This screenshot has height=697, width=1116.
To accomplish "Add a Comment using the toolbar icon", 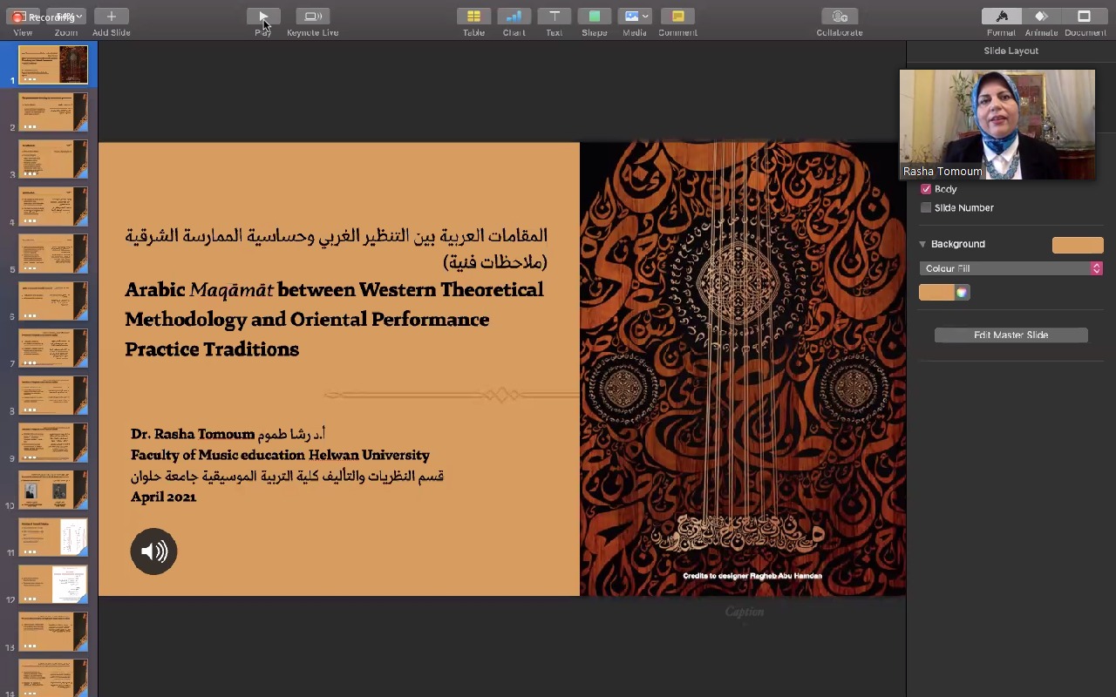I will (677, 17).
